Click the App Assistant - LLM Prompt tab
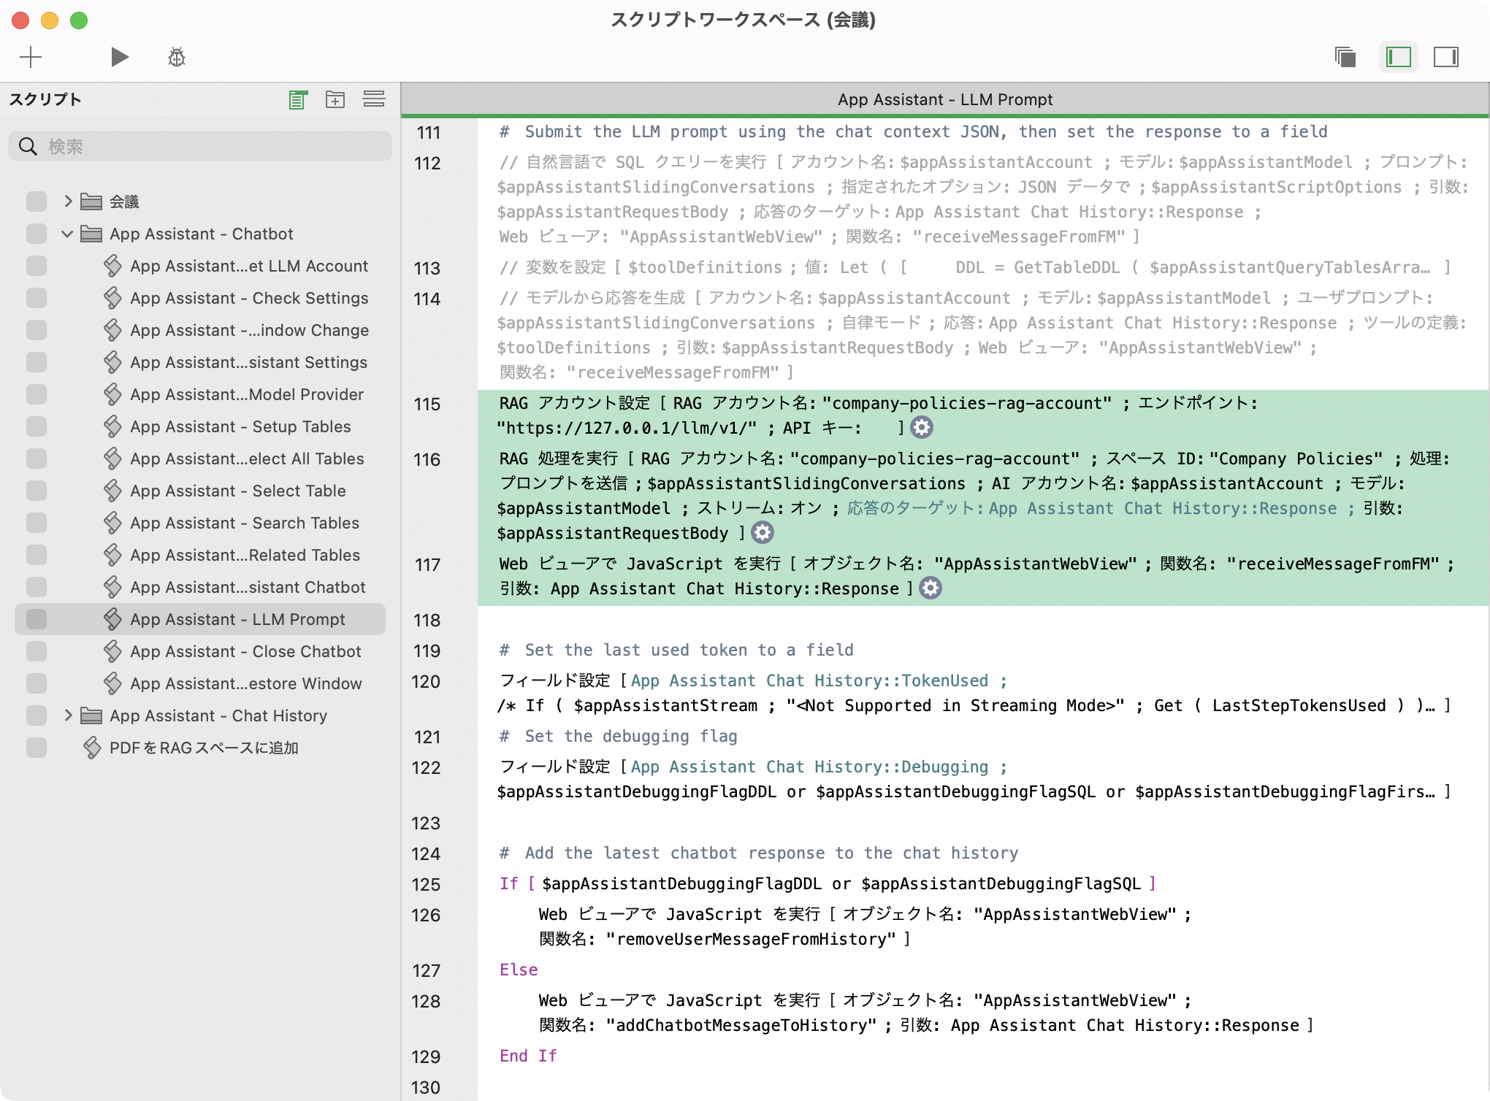Viewport: 1490px width, 1101px height. (945, 99)
